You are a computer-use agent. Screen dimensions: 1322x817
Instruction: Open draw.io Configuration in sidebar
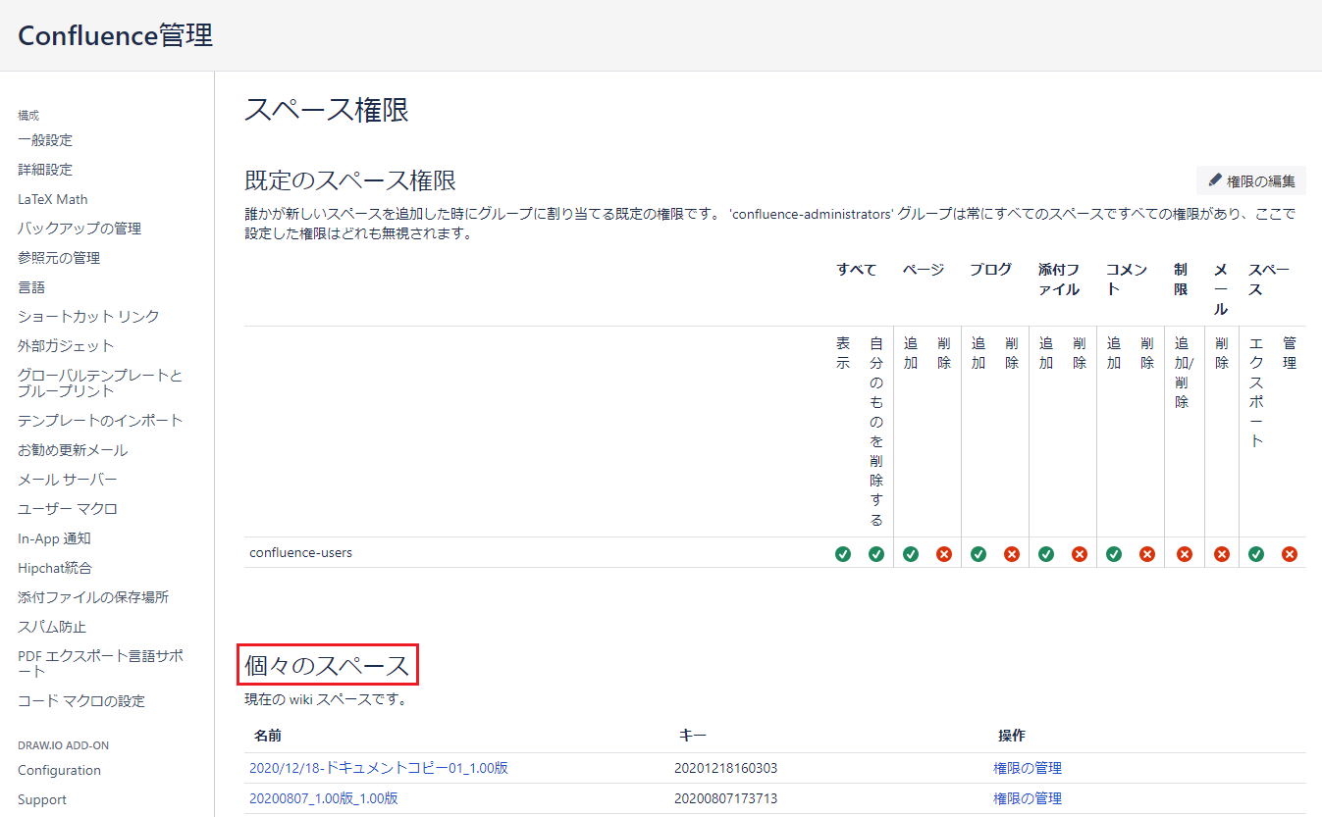(x=59, y=770)
